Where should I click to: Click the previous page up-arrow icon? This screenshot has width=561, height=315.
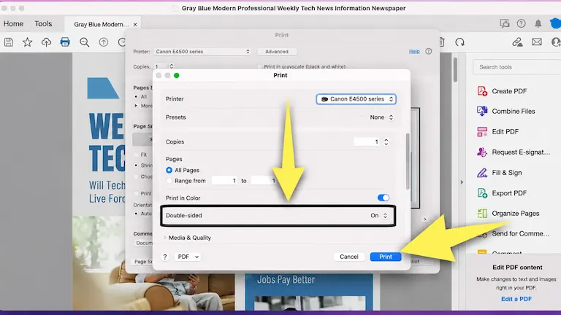tap(104, 42)
